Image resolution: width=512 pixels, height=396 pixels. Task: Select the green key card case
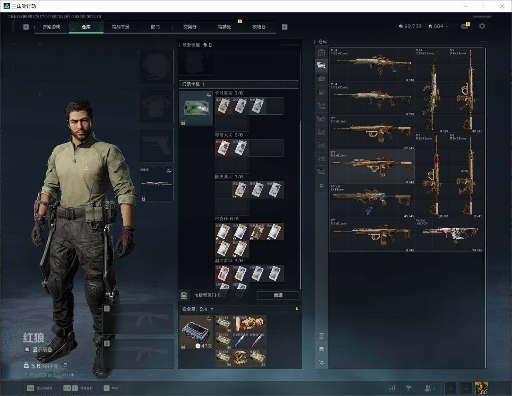(x=196, y=108)
